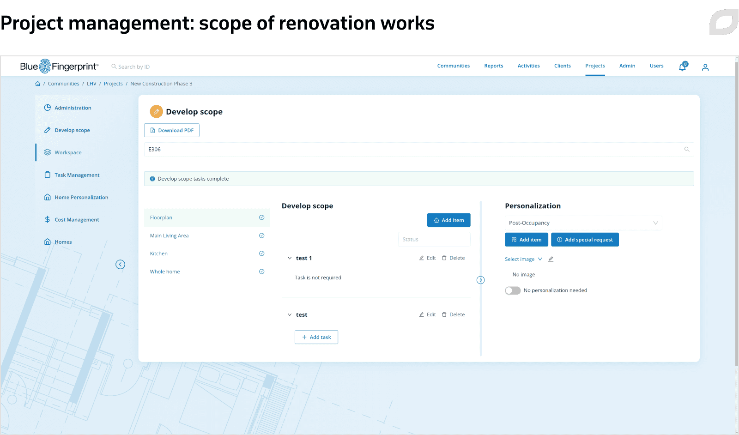739x435 pixels.
Task: Click Administration pie chart icon in sidebar
Action: pyautogui.click(x=47, y=108)
